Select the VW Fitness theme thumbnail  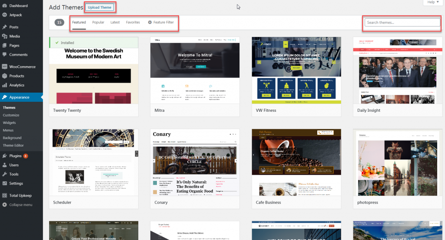296,70
